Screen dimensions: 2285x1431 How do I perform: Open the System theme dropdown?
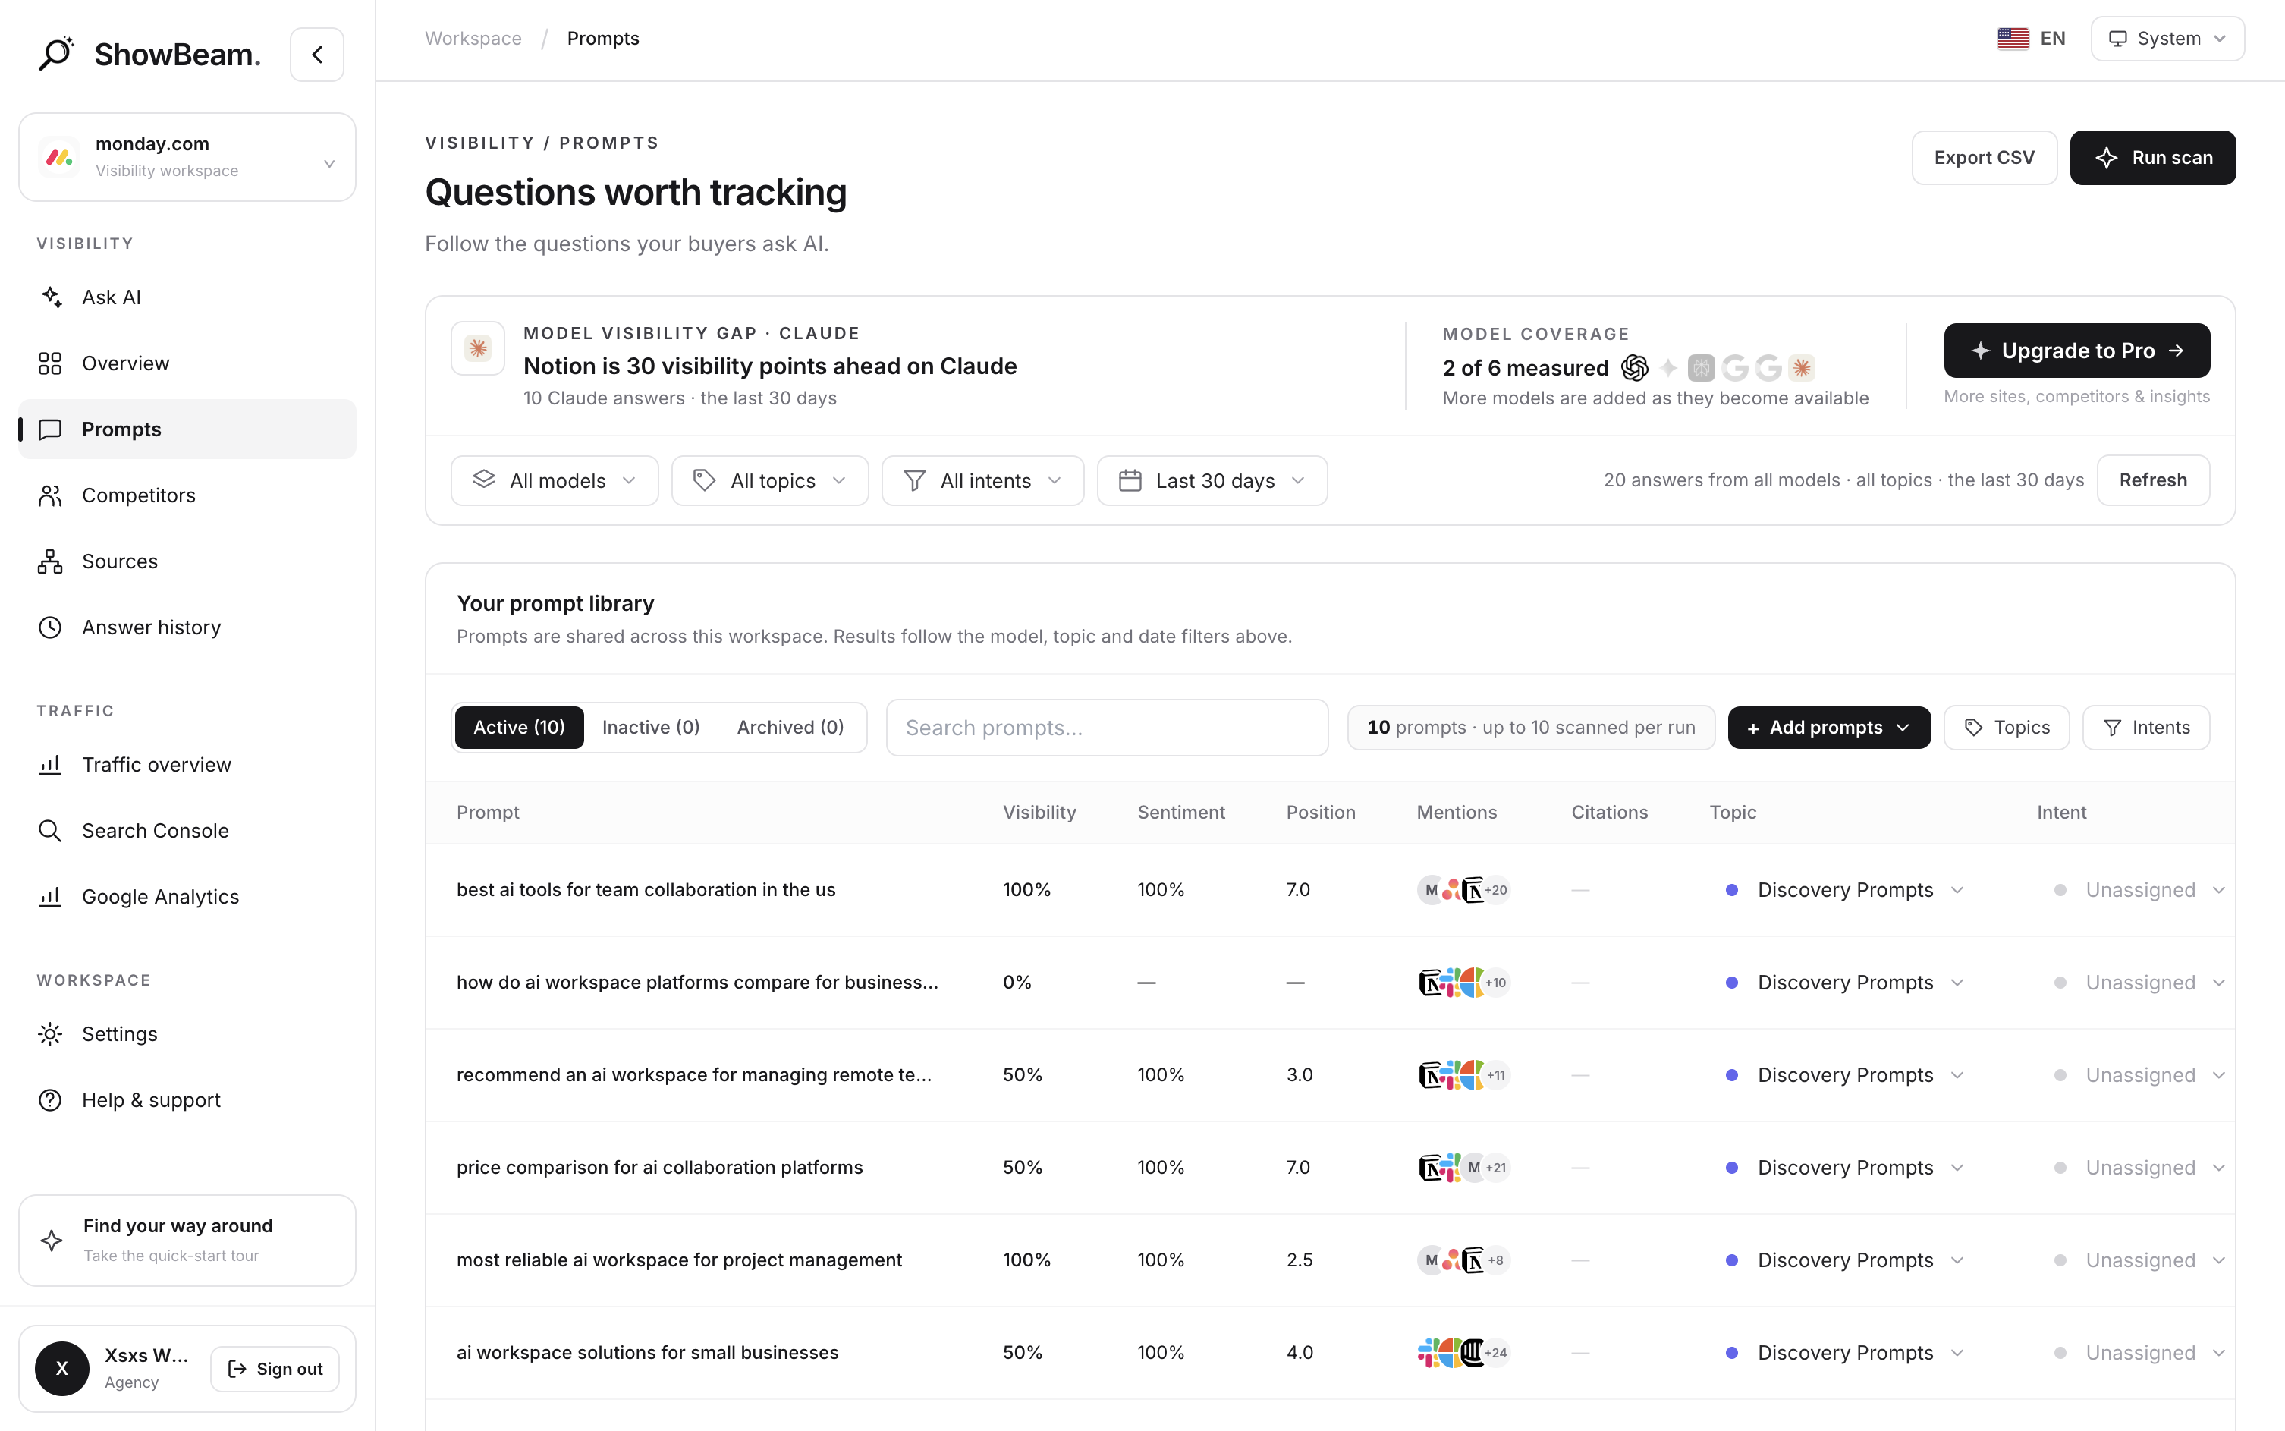(2167, 39)
